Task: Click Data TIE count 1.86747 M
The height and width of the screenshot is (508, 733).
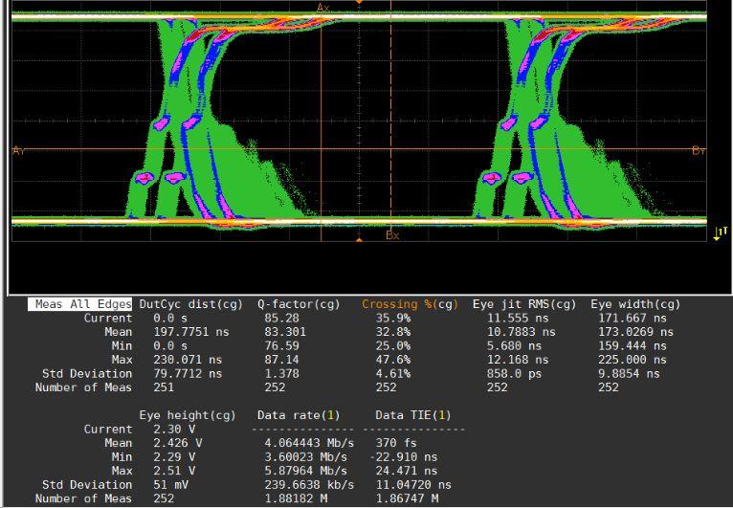Action: click(x=407, y=498)
